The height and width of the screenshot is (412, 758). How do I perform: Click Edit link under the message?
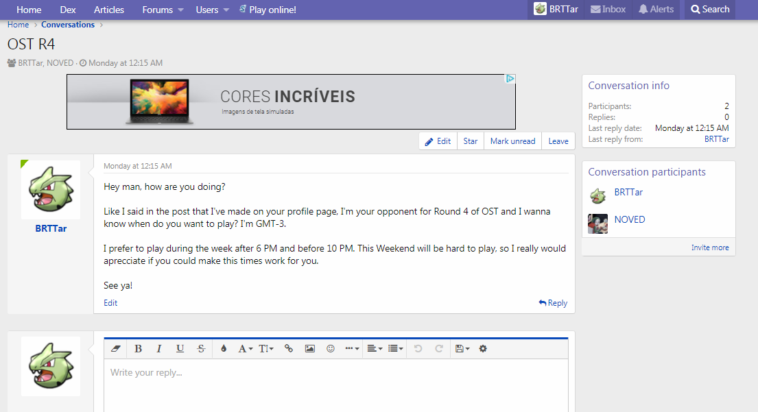(110, 303)
